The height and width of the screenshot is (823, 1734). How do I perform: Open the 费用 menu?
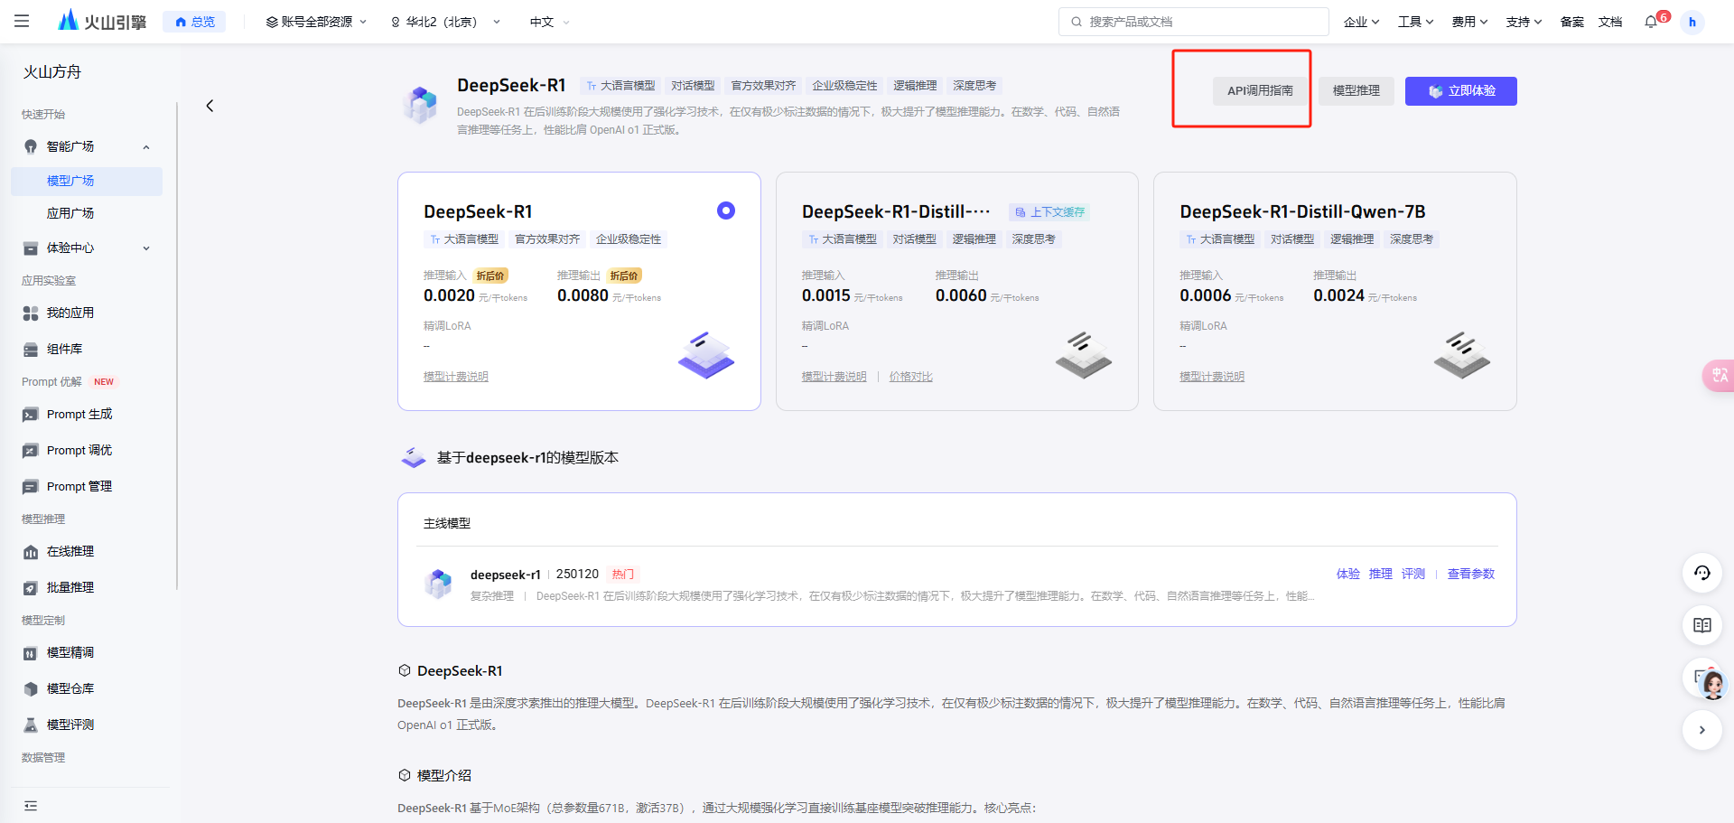coord(1469,22)
